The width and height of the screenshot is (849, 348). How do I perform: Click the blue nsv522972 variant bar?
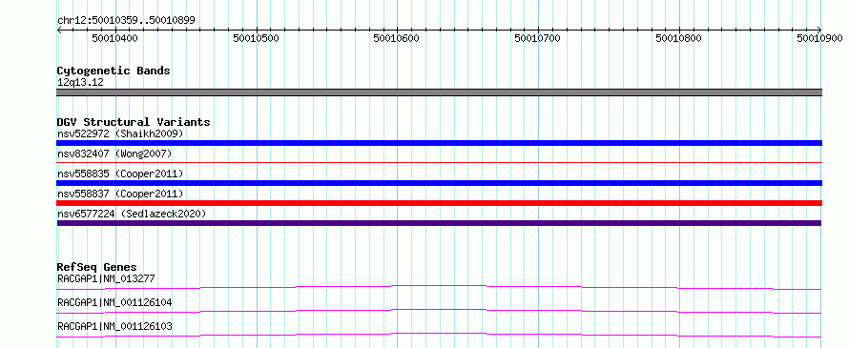click(439, 143)
